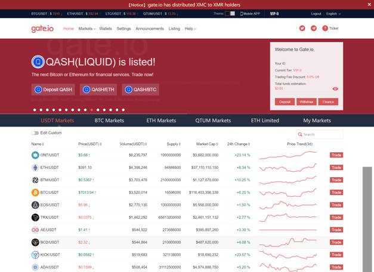374x272 pixels.
Task: Click the EOS/USDT price trend chart
Action: (288, 205)
